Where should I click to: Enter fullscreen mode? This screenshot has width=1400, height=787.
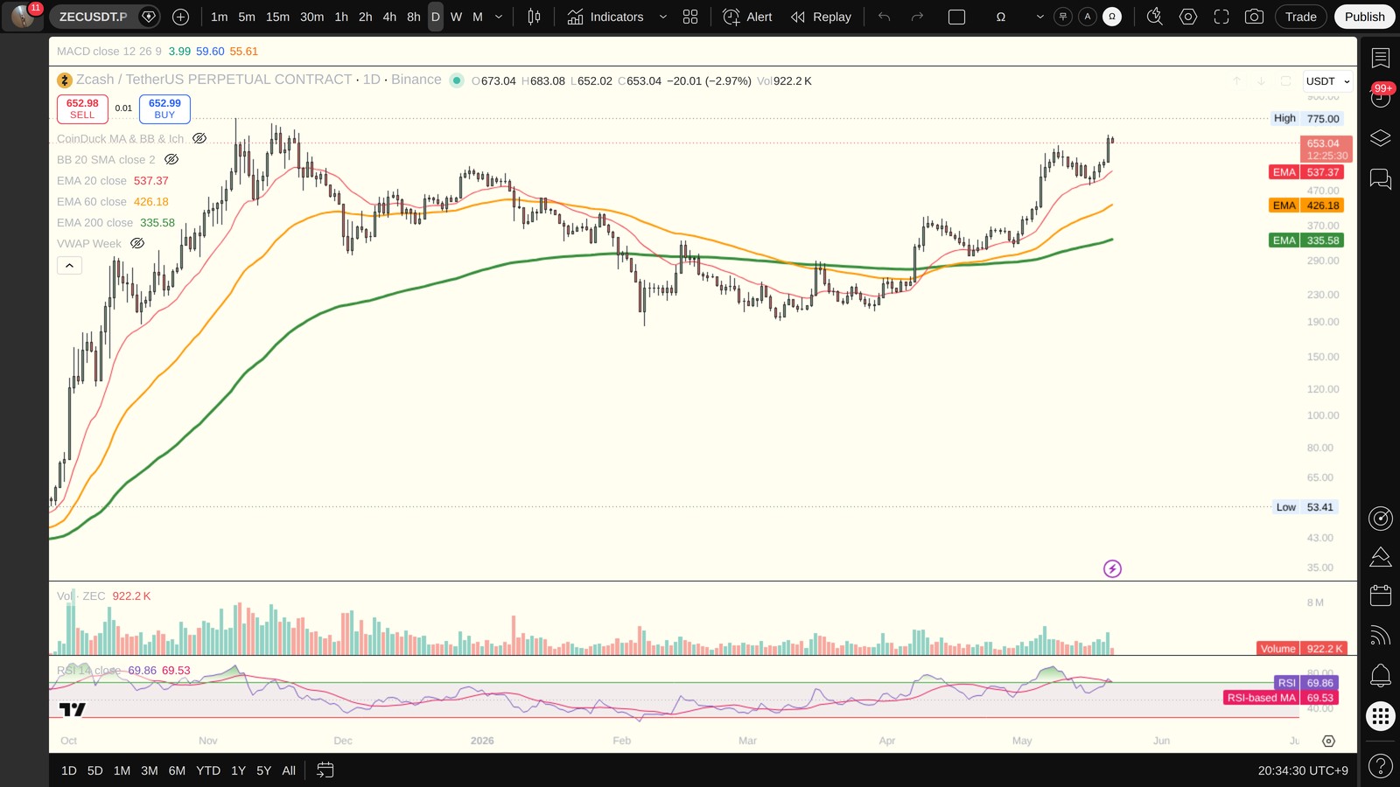[1221, 17]
